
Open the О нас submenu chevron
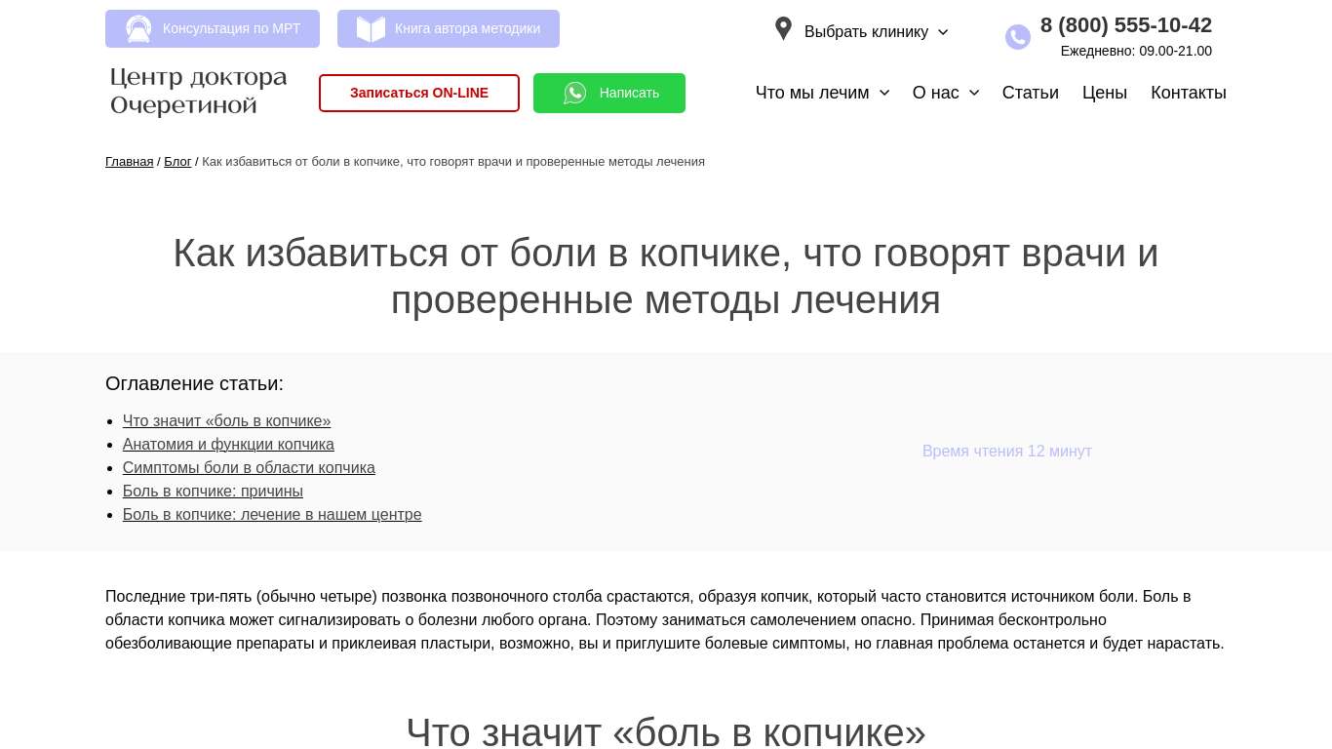coord(973,93)
